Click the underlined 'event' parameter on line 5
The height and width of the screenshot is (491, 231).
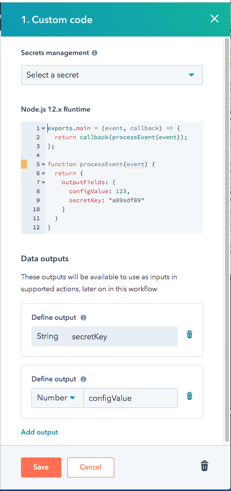point(135,164)
